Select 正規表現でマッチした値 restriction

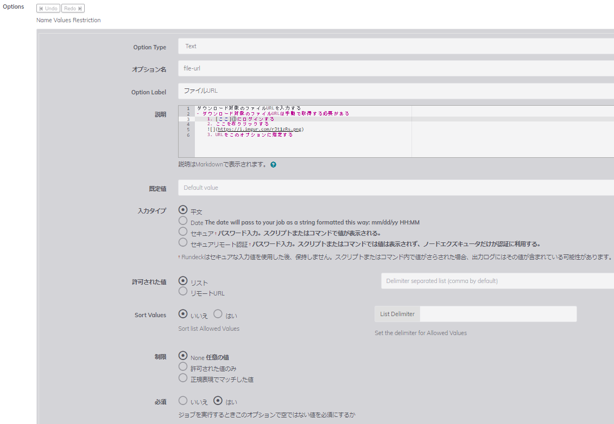183,377
